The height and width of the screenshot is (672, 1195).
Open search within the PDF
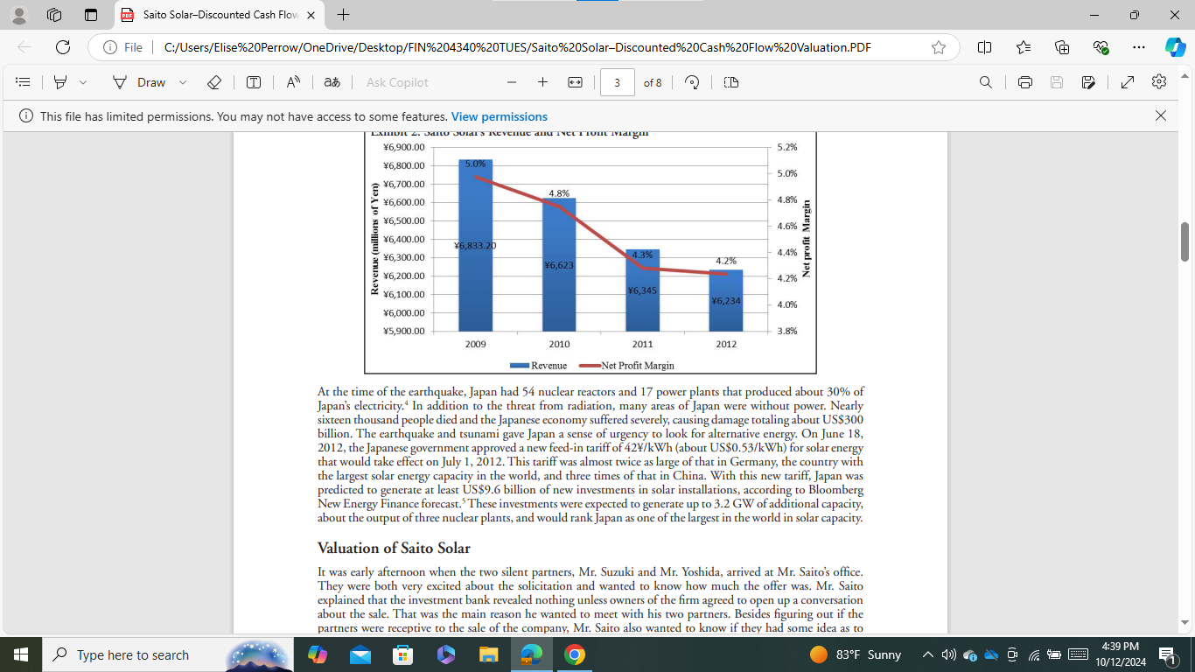986,81
